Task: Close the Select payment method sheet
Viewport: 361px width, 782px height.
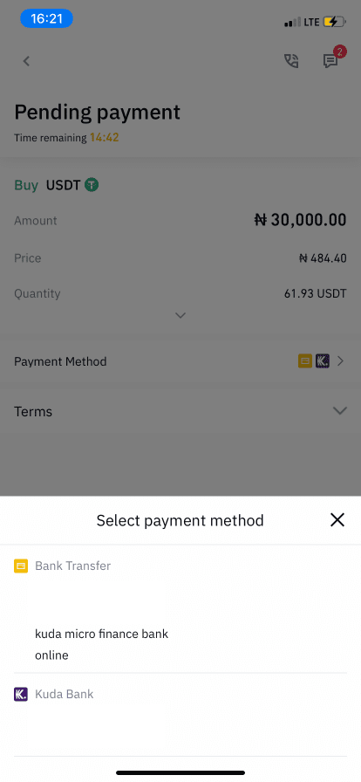Action: [x=337, y=520]
